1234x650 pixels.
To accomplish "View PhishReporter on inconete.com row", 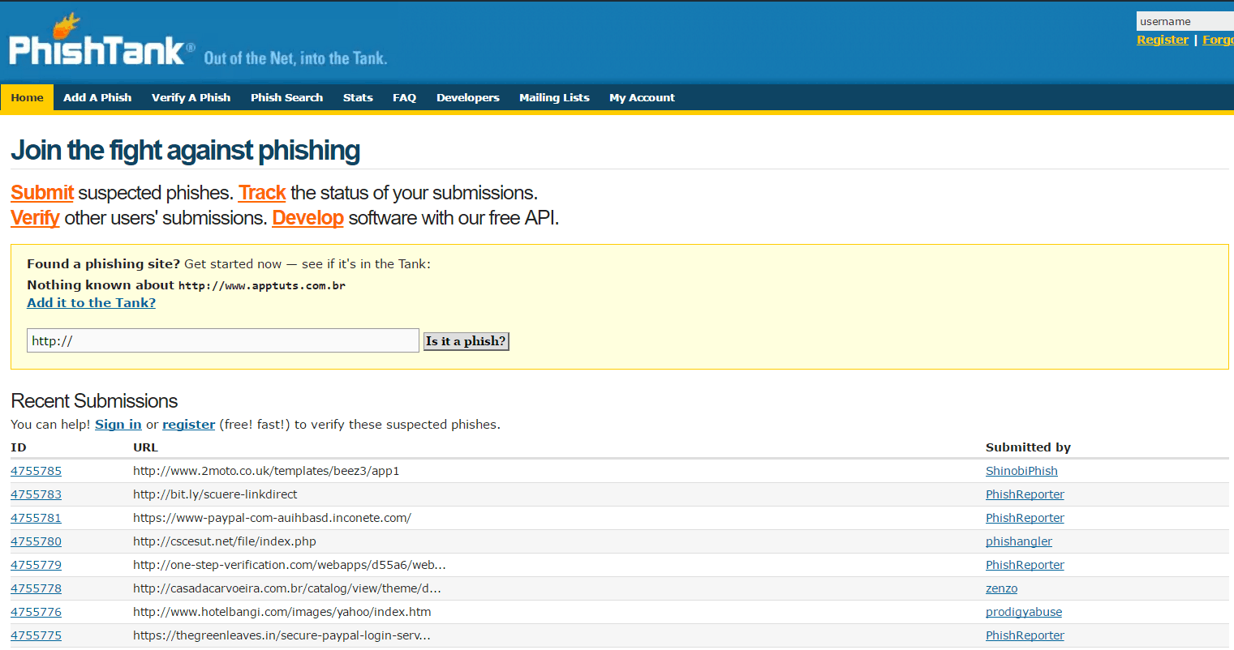I will tap(1025, 518).
